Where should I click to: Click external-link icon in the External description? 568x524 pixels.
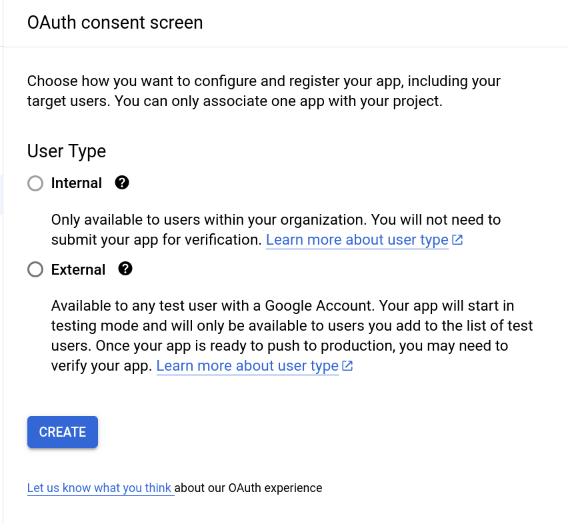pyautogui.click(x=347, y=366)
